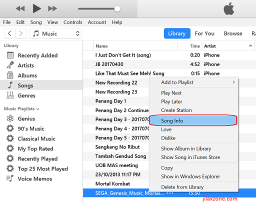Select the 'Mortal Kombat' song
The width and height of the screenshot is (256, 203).
tap(112, 183)
